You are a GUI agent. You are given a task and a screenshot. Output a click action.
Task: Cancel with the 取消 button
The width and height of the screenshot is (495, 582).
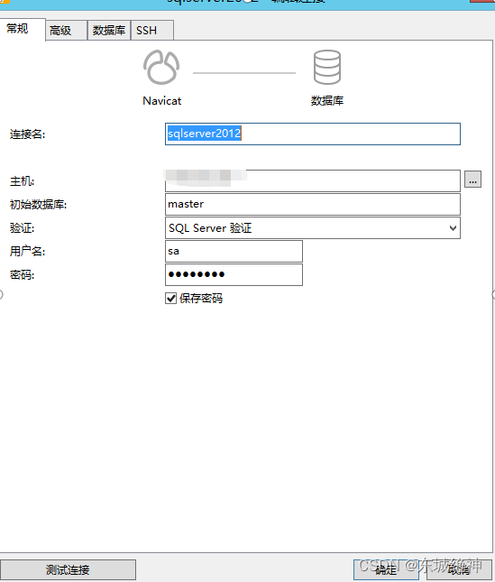point(459,569)
